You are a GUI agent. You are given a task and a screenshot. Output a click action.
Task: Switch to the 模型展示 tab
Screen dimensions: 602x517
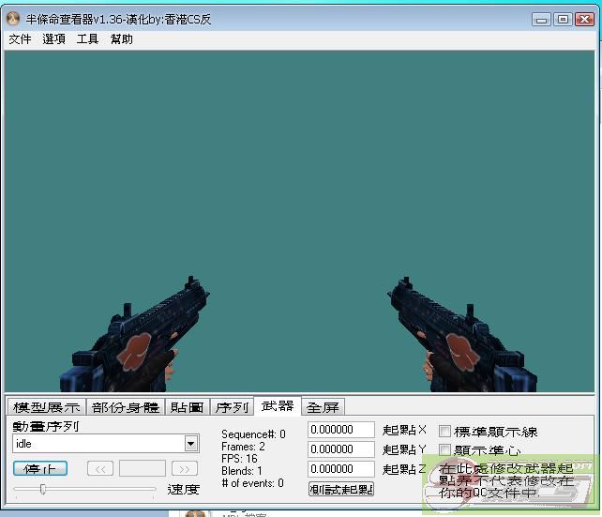click(46, 407)
